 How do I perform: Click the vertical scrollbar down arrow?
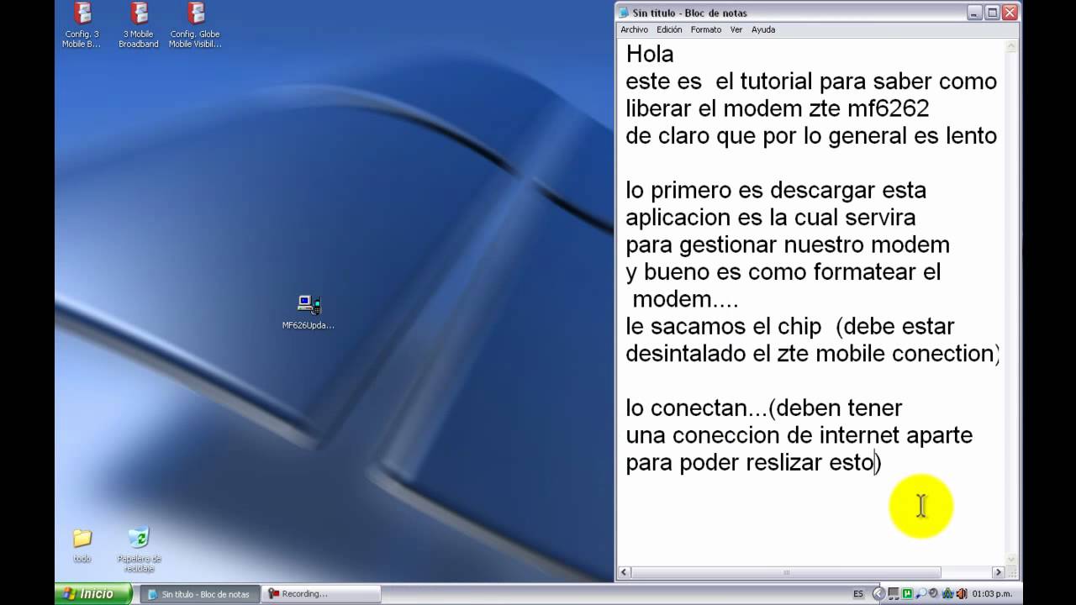tap(1012, 559)
